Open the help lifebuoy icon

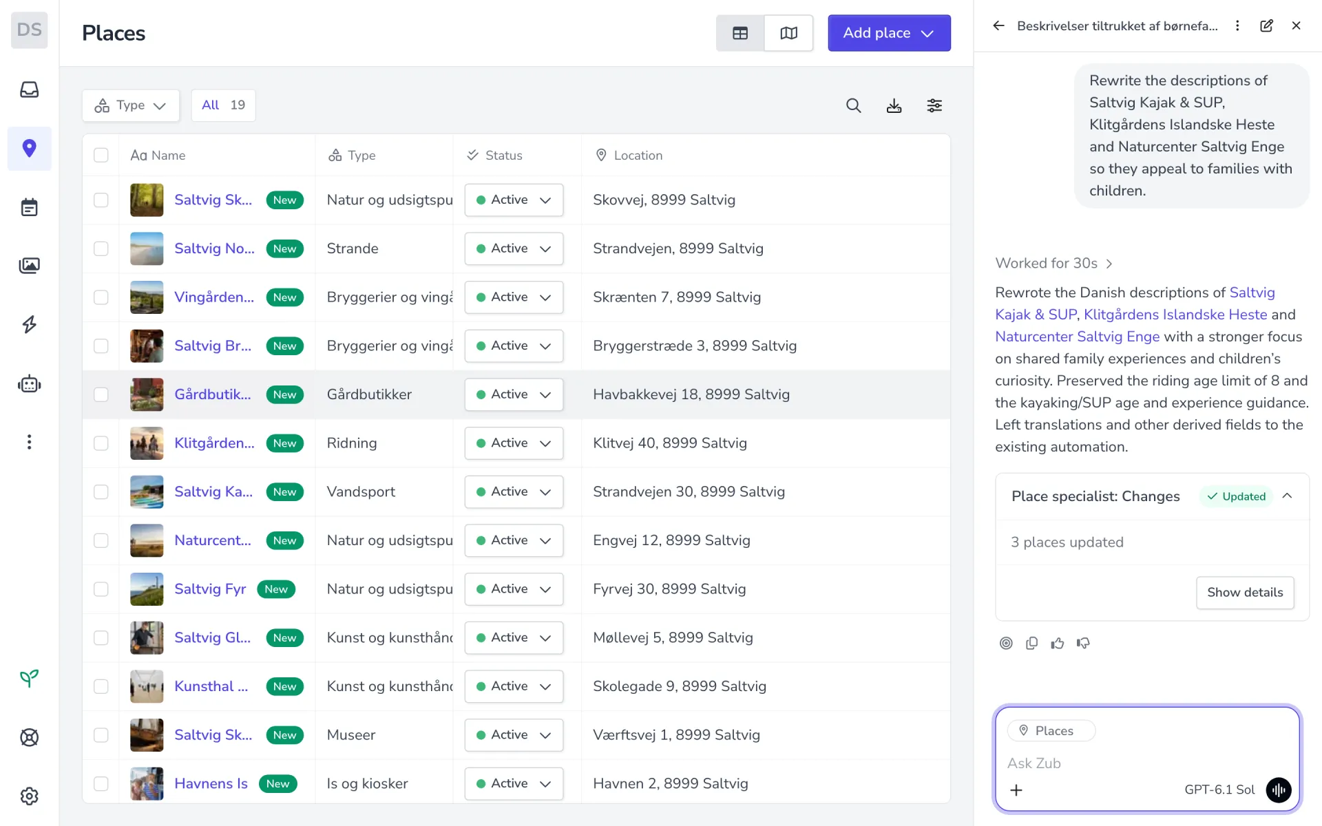coord(29,737)
